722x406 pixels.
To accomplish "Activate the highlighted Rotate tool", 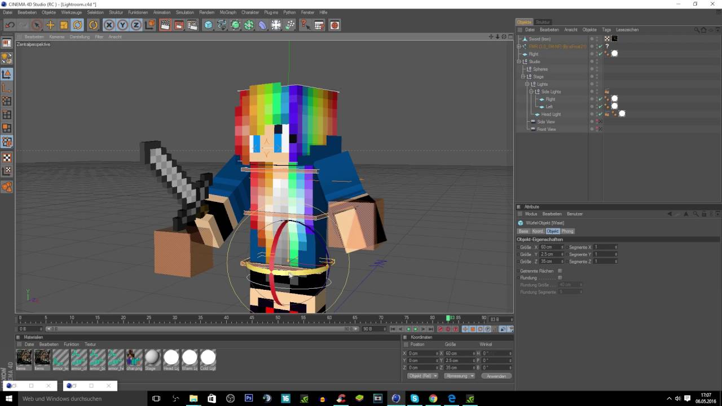I will coord(78,25).
